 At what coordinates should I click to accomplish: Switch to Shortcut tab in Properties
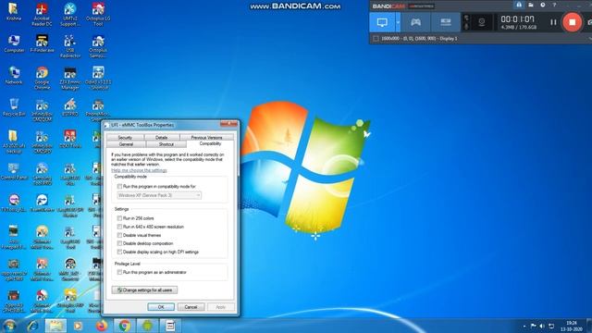pos(166,144)
